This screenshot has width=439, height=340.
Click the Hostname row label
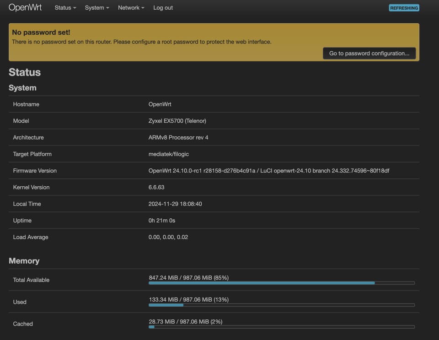[x=26, y=104]
